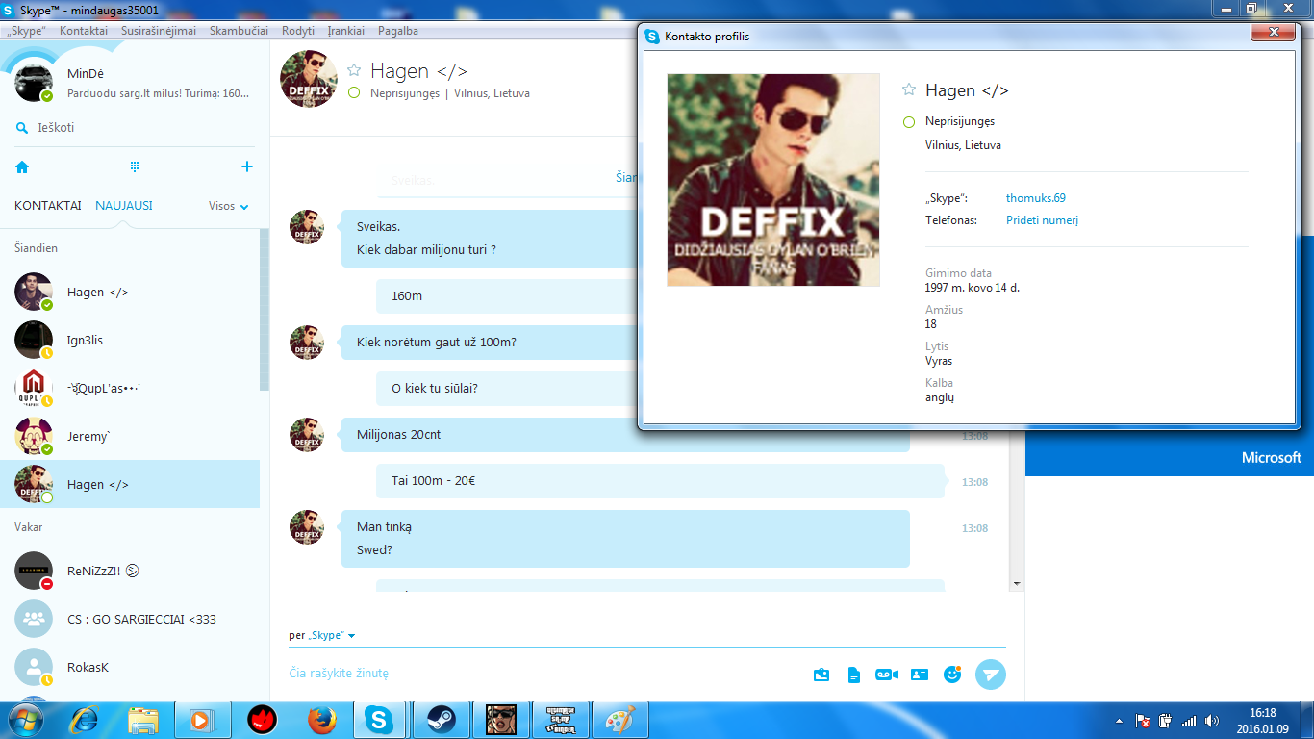The image size is (1314, 739).
Task: Show hidden system tray icons arrow
Action: (1119, 721)
